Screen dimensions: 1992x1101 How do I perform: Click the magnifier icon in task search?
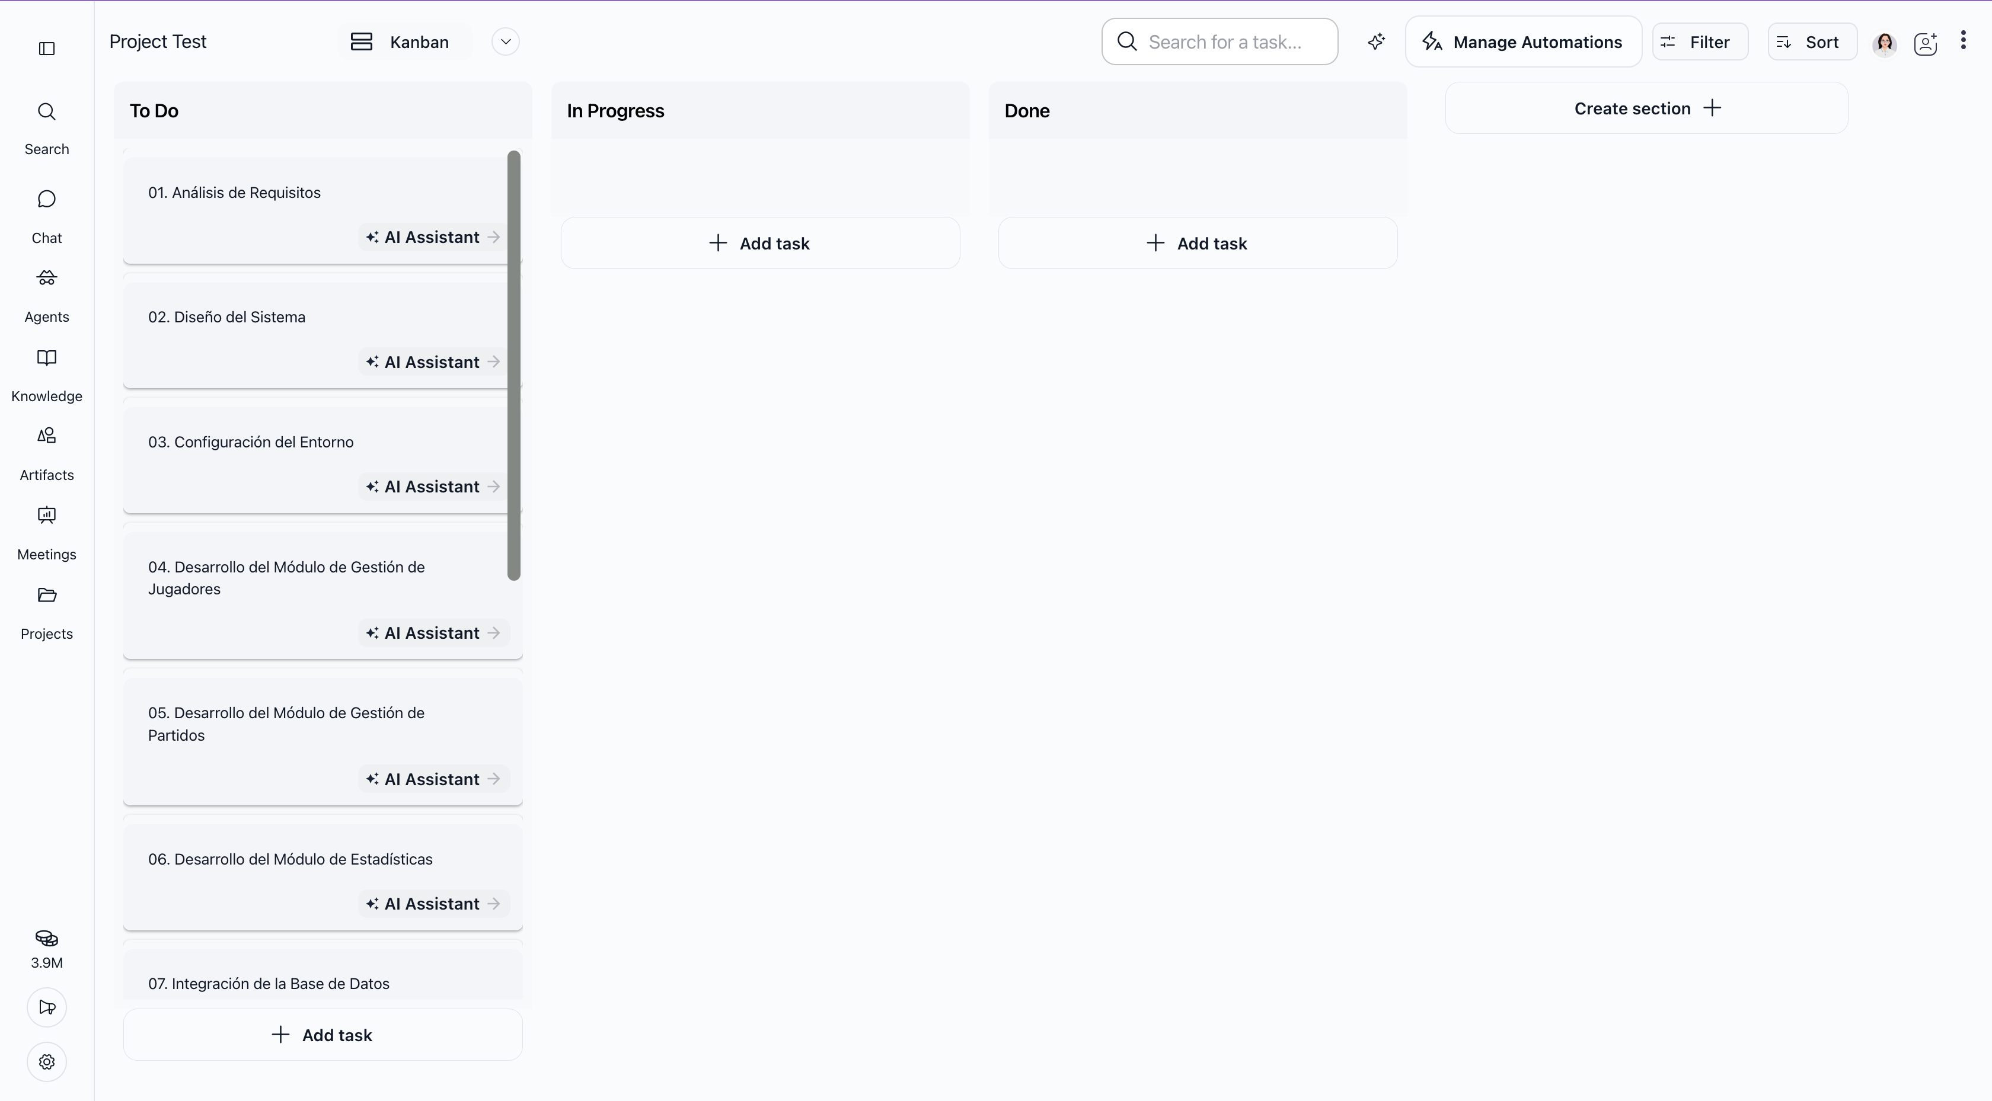(1128, 41)
